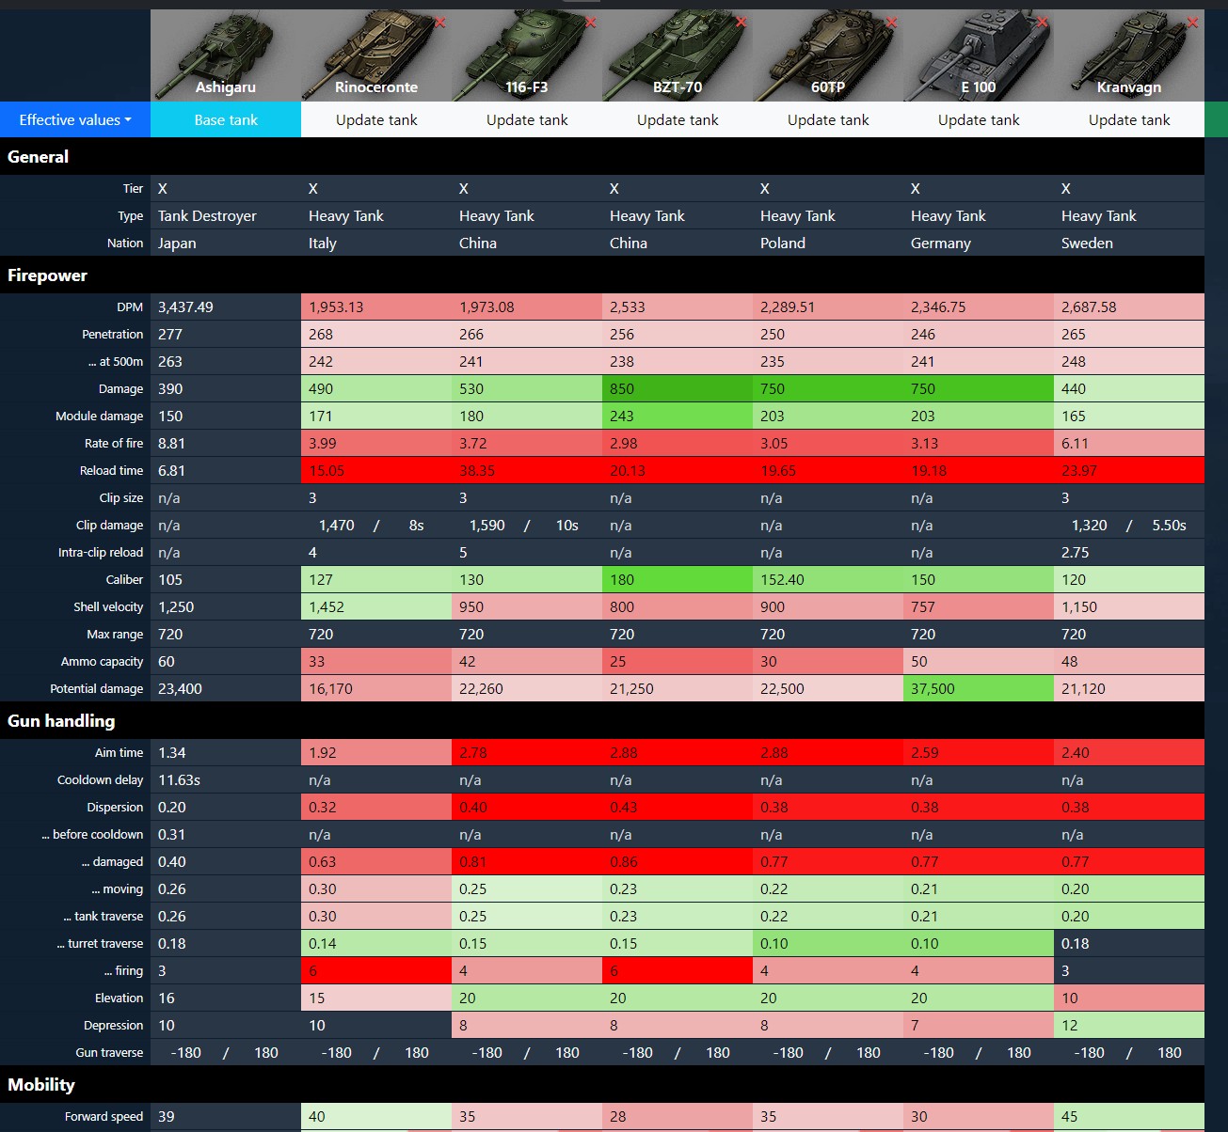This screenshot has width=1228, height=1132.
Task: Click the Shell velocity row label
Action: tap(108, 606)
